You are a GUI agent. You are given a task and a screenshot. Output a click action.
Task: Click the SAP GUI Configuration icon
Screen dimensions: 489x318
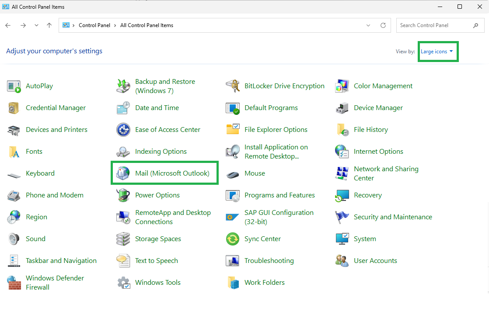232,217
